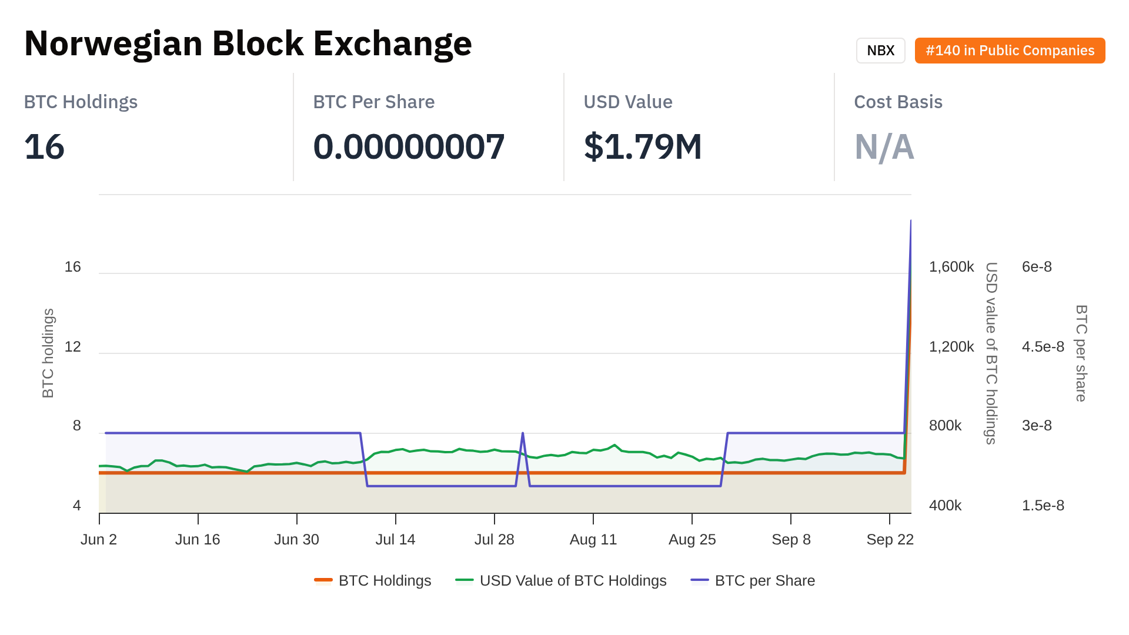Click the USD Value $1.79M figure
Viewport: 1129px width, 635px height.
point(643,147)
